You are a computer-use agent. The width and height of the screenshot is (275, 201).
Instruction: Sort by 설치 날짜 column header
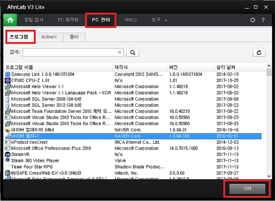point(238,67)
